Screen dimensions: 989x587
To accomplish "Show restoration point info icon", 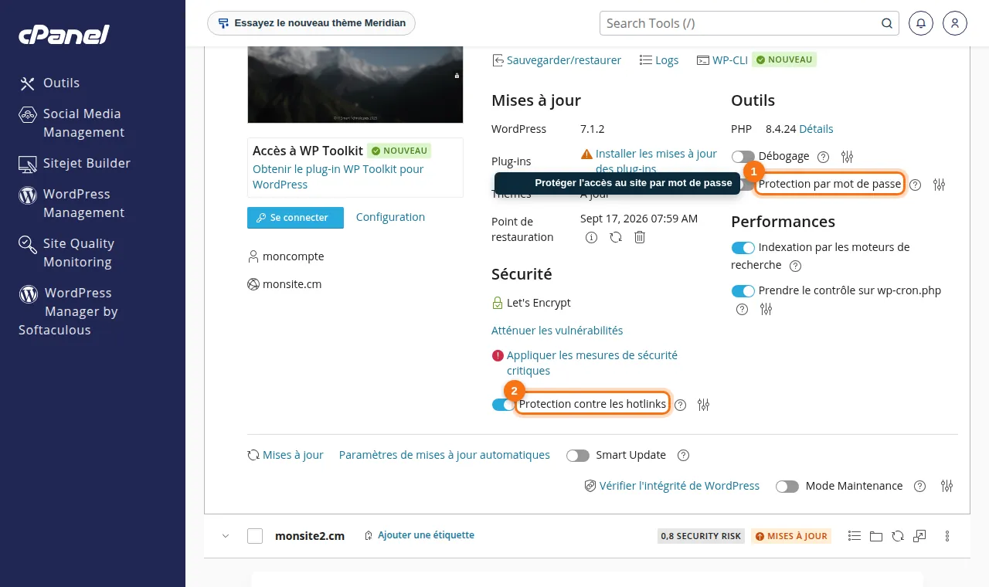I will pos(592,237).
